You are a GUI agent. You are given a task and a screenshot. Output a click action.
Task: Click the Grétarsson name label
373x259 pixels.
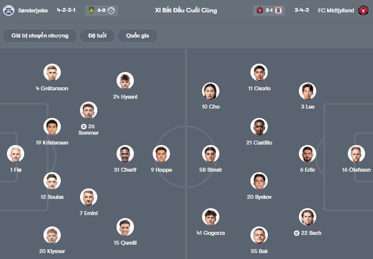point(52,88)
